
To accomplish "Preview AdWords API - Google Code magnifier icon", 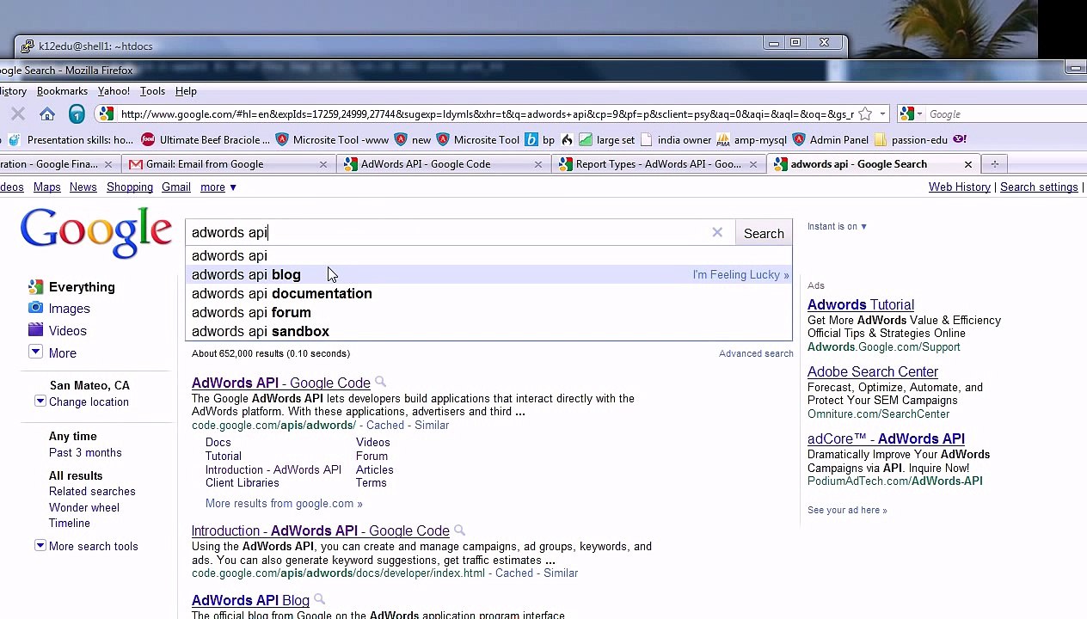I will click(380, 383).
